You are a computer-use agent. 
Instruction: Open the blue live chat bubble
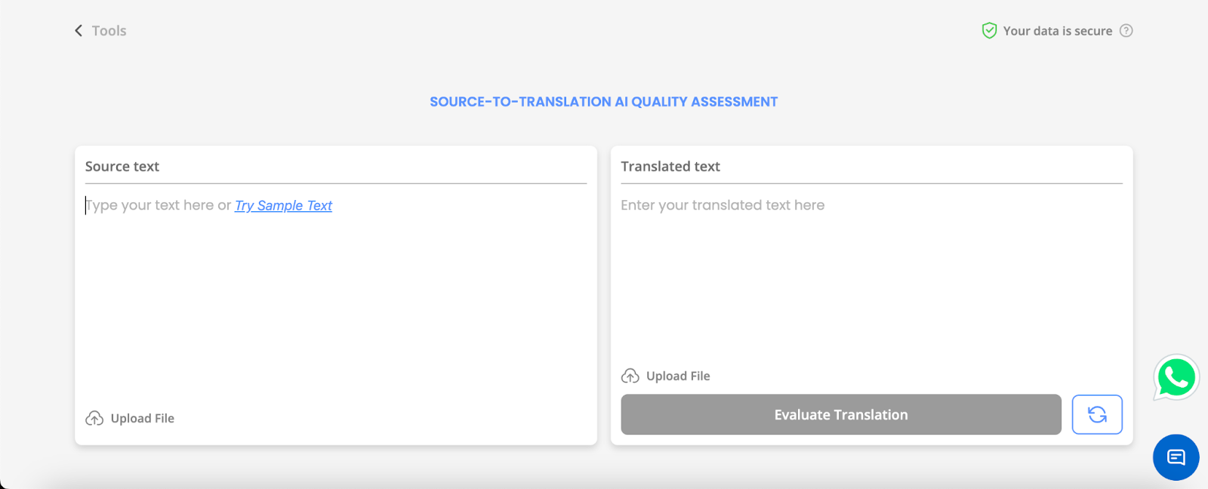click(1176, 457)
